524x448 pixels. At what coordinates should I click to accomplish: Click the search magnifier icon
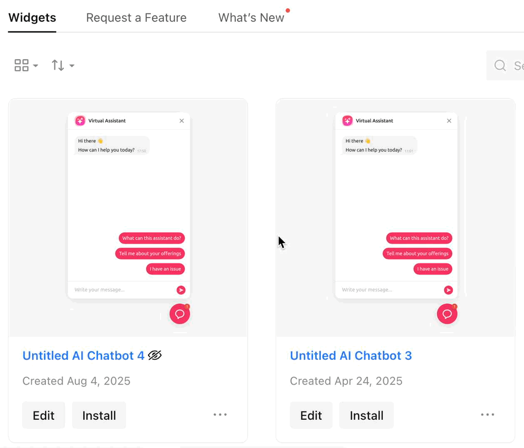500,65
